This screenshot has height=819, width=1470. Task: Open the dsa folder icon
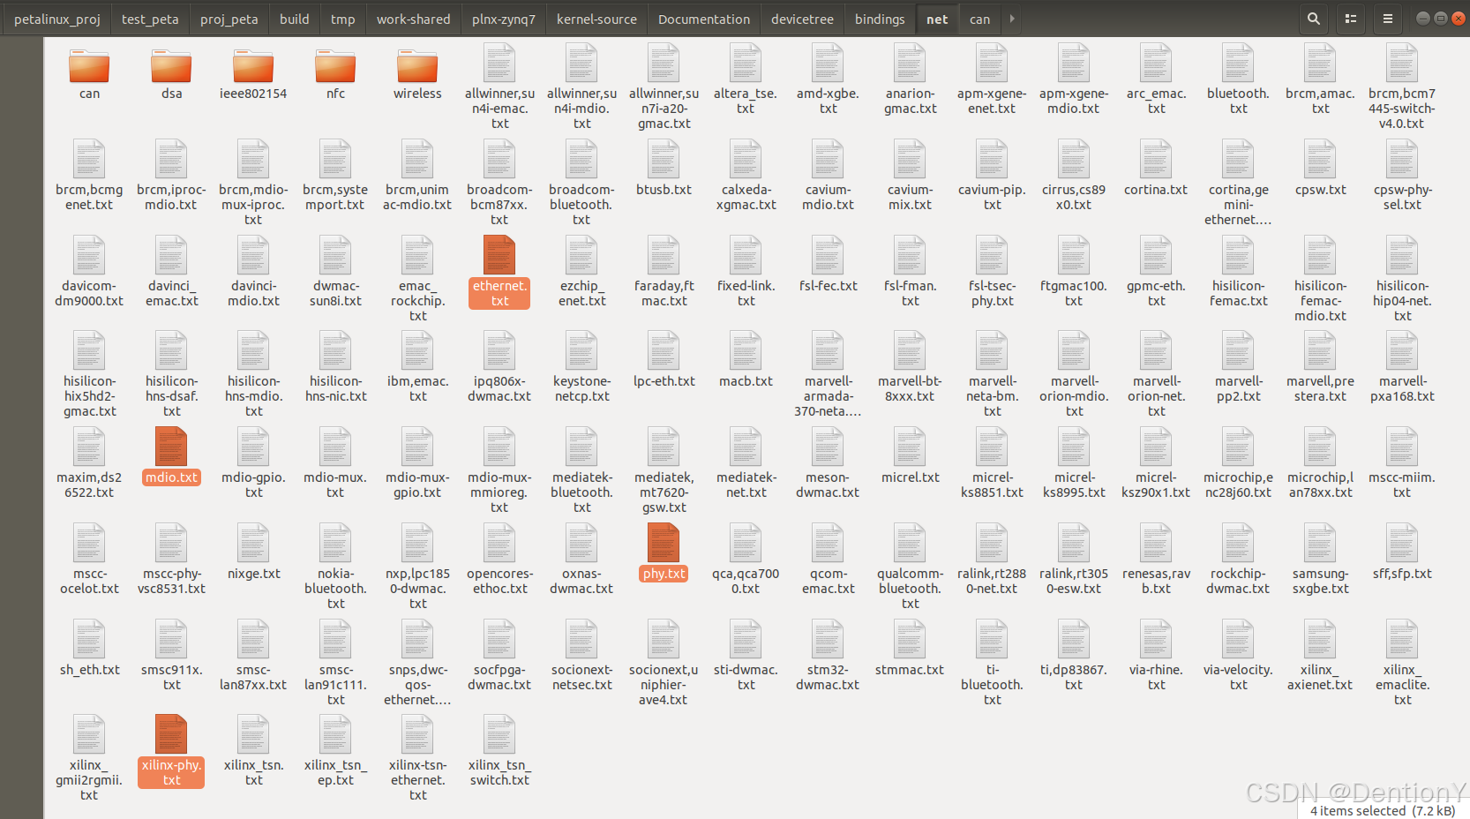point(171,66)
